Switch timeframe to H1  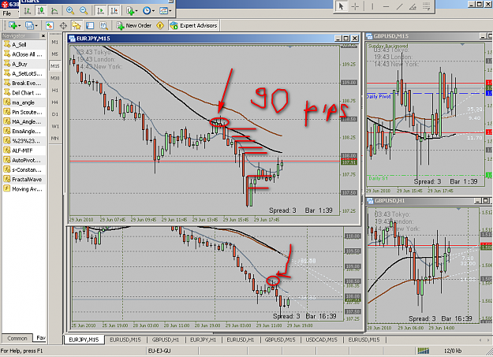[x=55, y=90]
